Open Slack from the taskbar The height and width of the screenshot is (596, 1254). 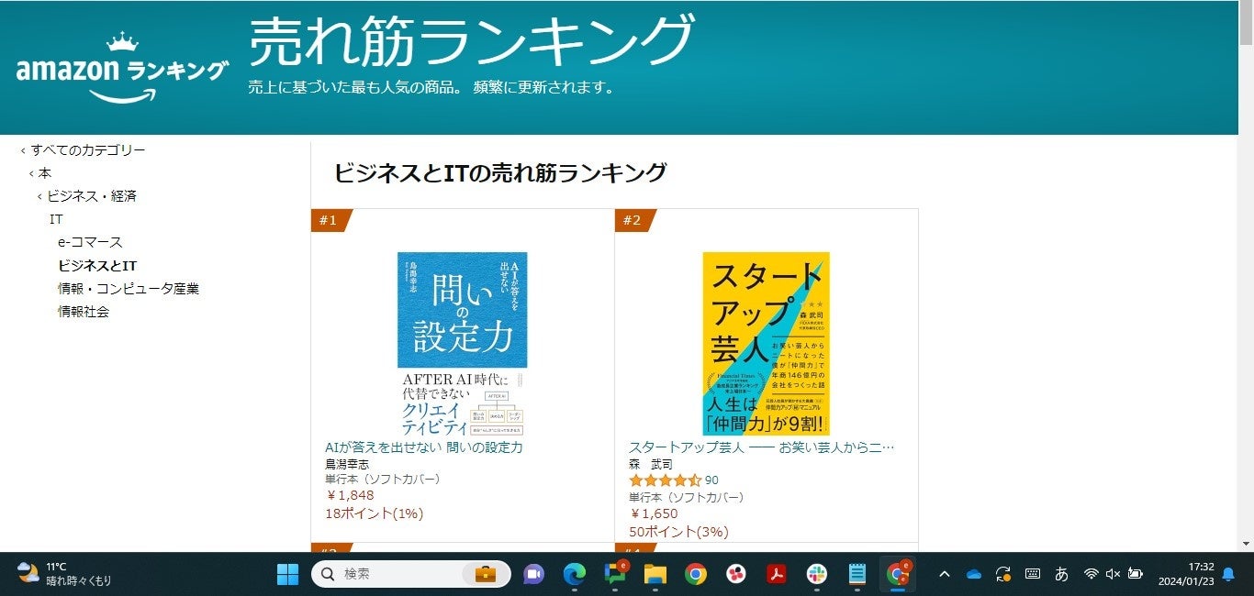[816, 574]
